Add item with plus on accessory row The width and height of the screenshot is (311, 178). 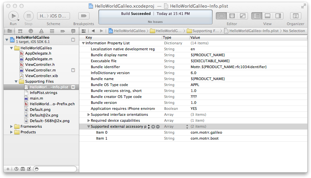coord(153,127)
